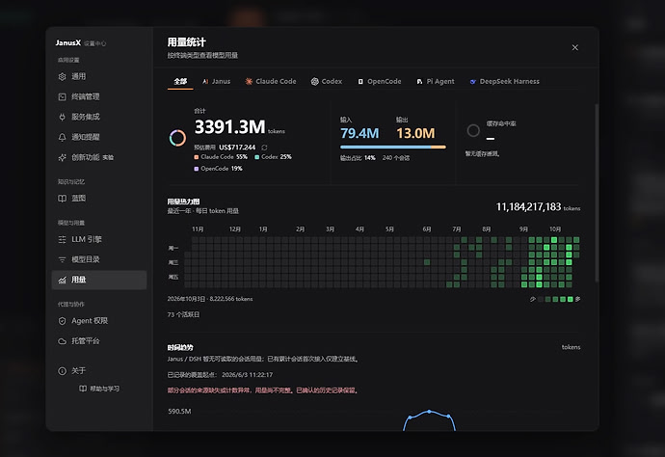The image size is (665, 457).
Task: Click the 590.5M trend line chart curve
Action: click(x=429, y=420)
